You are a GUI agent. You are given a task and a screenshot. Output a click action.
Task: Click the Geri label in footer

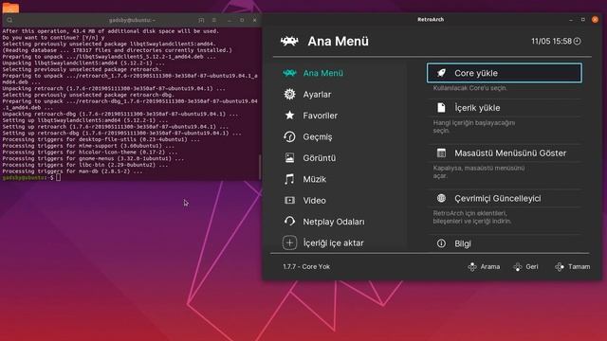coord(532,267)
